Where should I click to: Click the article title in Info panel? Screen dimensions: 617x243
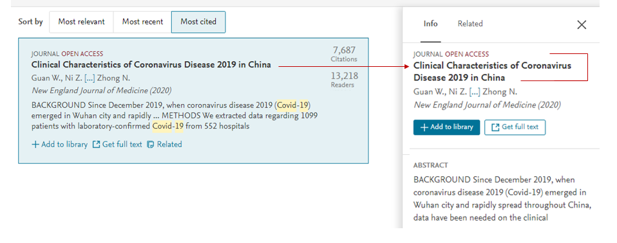point(492,71)
